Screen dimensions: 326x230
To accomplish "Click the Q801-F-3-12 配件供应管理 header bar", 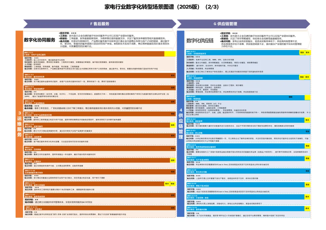I will point(100,196).
